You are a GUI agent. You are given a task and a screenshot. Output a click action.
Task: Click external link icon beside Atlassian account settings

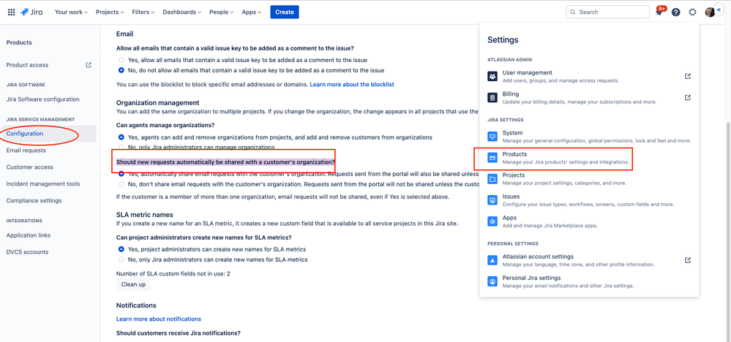[688, 260]
